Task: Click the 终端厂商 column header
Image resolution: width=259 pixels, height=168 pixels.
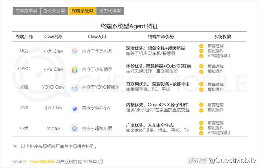Action: 24,36
